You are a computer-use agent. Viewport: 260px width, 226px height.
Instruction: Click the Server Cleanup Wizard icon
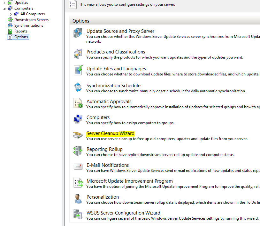[78, 135]
